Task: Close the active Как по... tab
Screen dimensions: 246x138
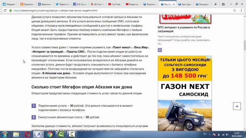Action: [x=174, y=4]
